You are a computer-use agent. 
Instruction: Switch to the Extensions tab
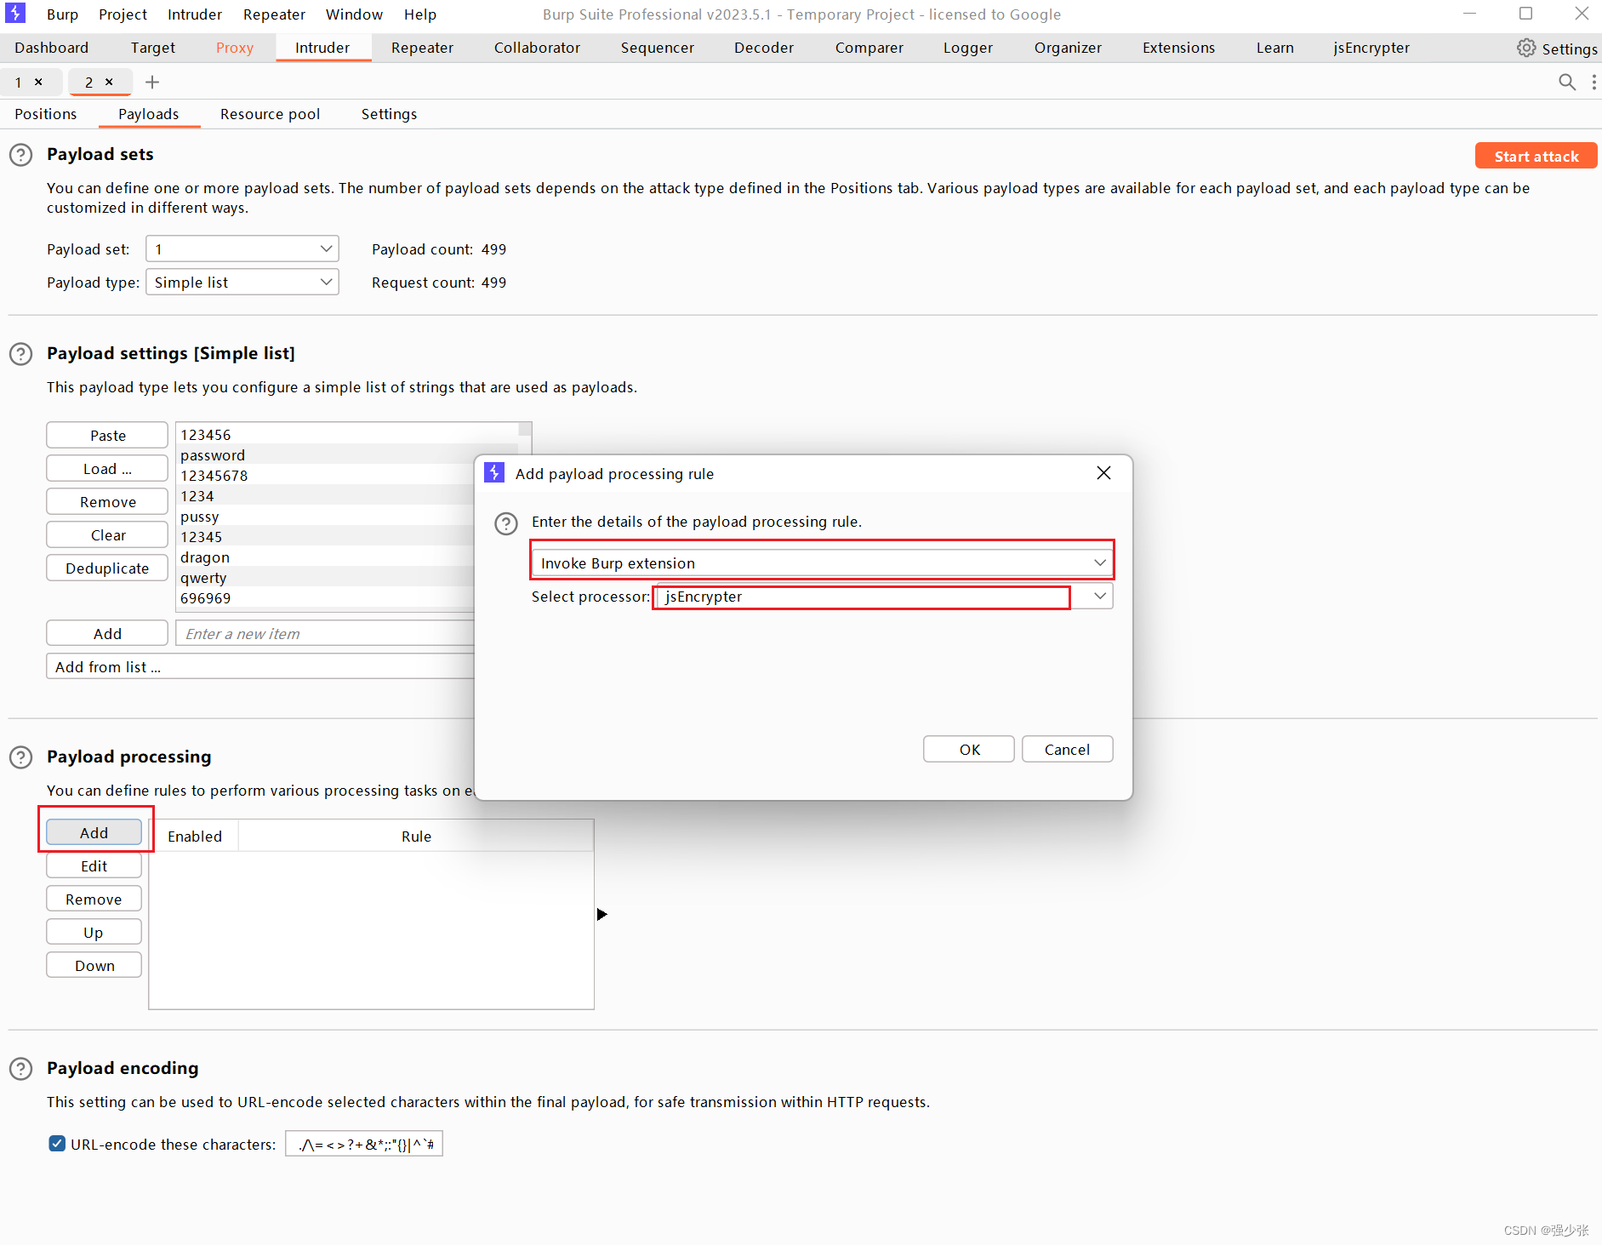tap(1178, 48)
